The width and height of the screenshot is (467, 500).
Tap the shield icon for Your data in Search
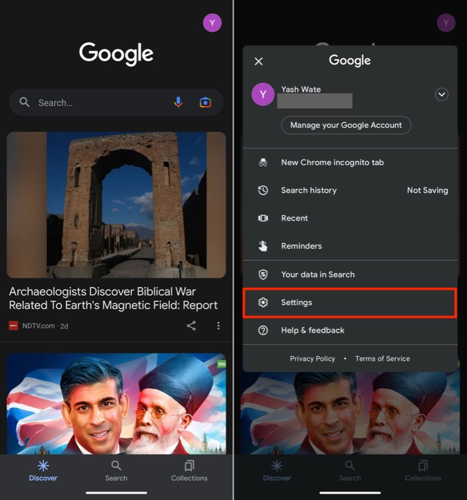(x=263, y=274)
